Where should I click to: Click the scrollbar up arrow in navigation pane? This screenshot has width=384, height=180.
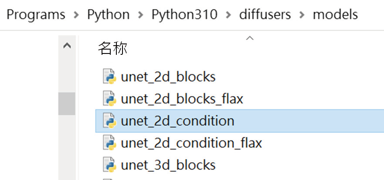click(x=67, y=46)
